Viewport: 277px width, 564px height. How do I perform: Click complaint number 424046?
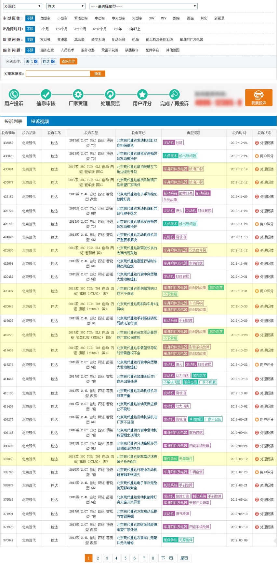tap(8, 237)
